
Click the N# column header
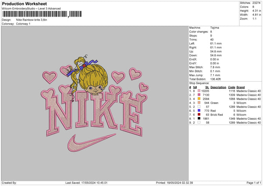(x=195, y=87)
